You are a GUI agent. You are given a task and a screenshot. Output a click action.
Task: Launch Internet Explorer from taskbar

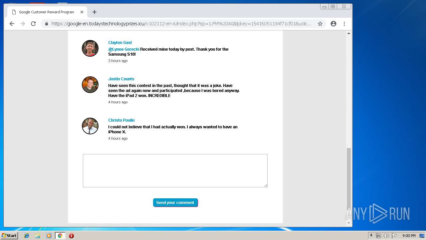point(27,236)
